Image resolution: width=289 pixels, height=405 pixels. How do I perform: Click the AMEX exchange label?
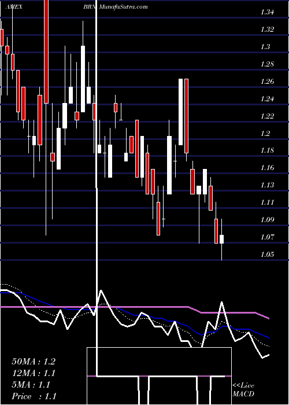coord(14,7)
